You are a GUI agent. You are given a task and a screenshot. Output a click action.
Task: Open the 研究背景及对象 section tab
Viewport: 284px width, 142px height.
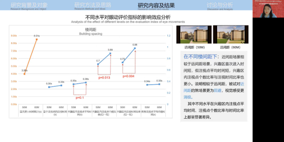click(x=29, y=6)
